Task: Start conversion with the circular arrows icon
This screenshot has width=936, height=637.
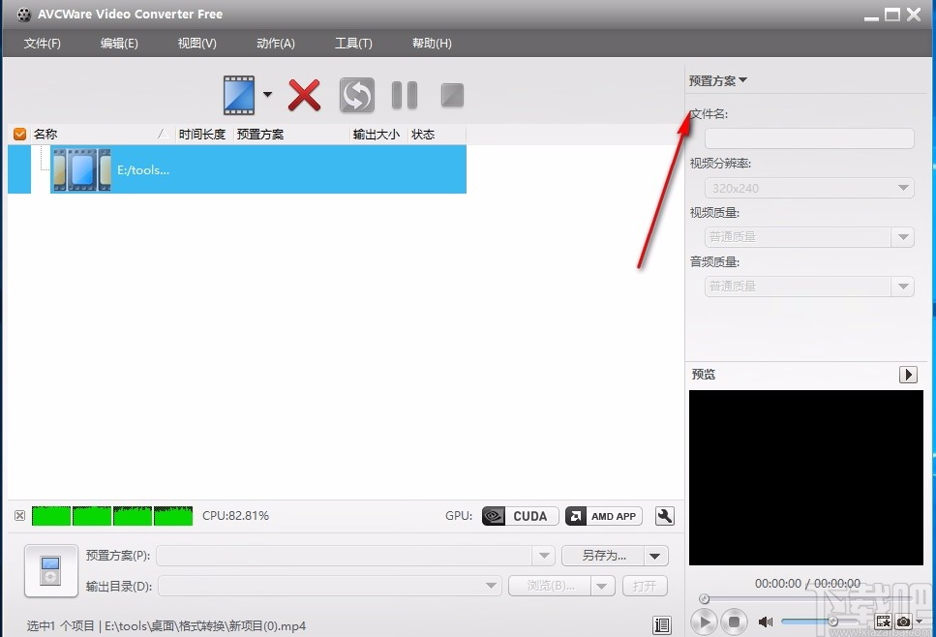Action: click(356, 94)
